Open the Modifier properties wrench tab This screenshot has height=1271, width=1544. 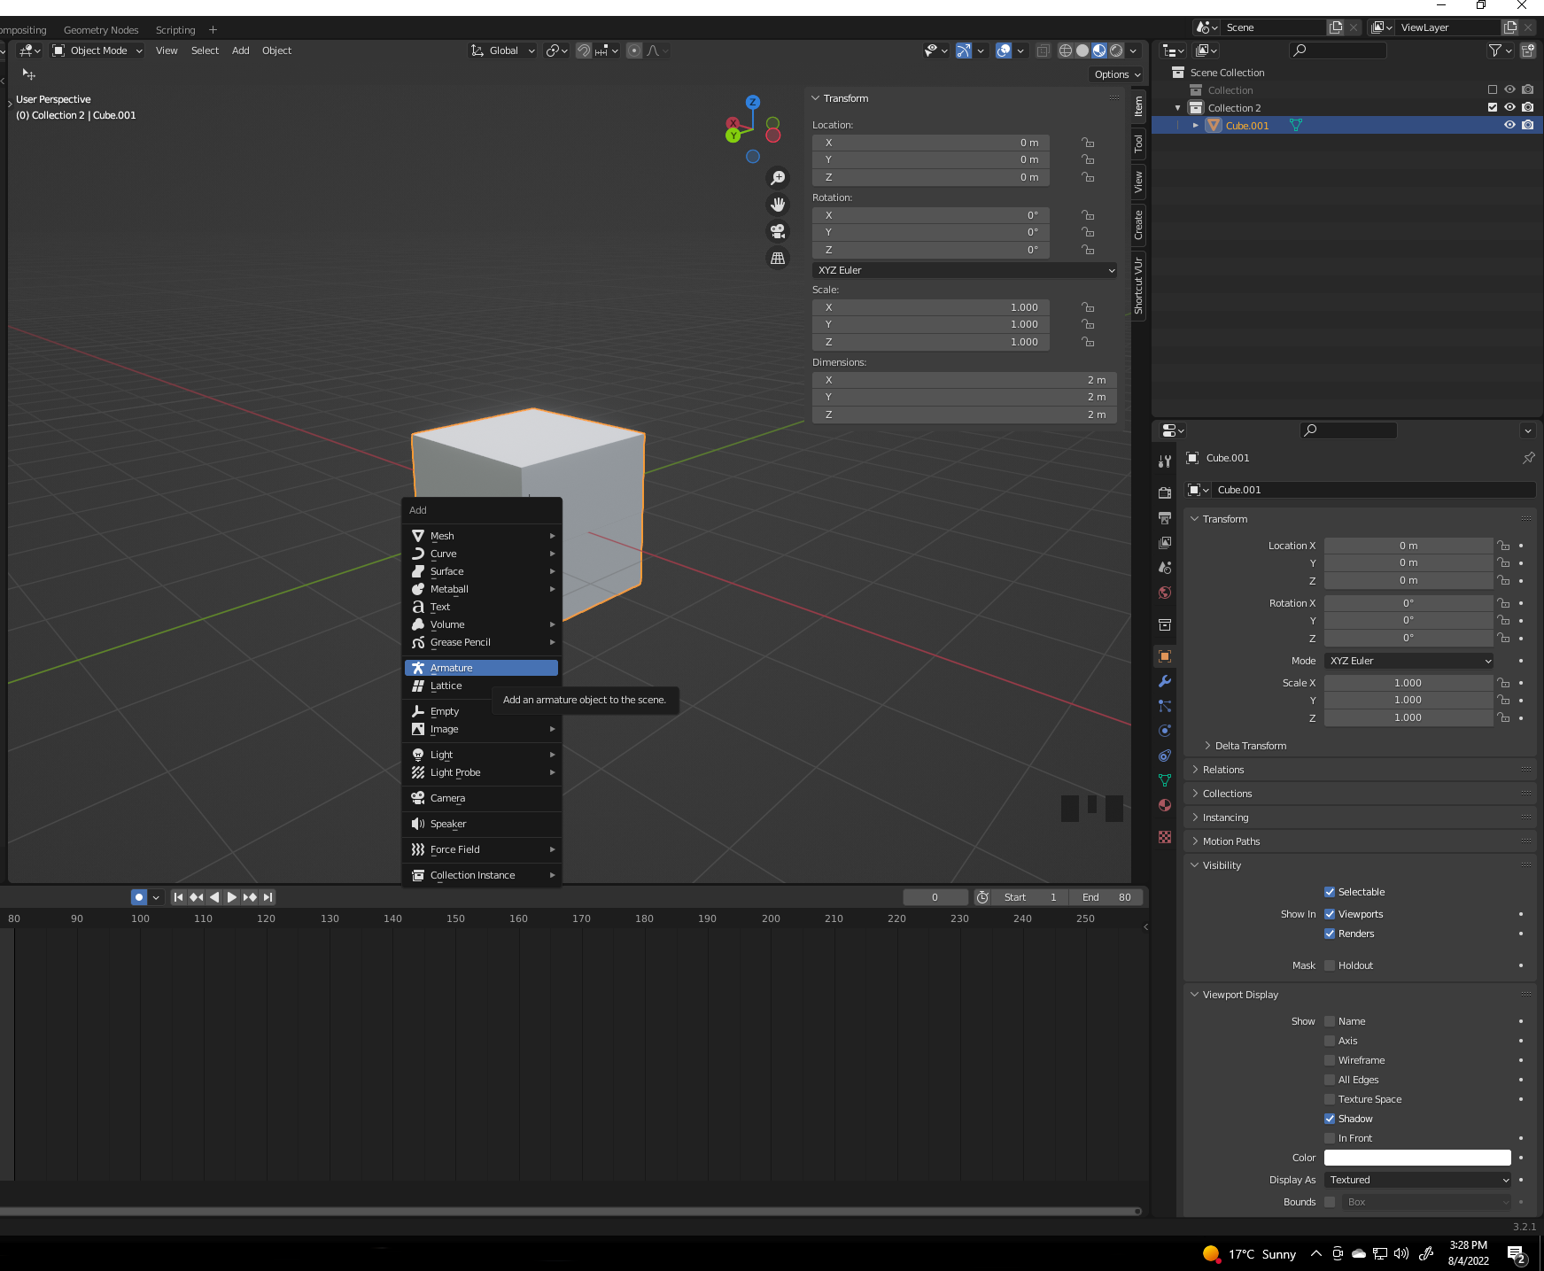click(1165, 681)
